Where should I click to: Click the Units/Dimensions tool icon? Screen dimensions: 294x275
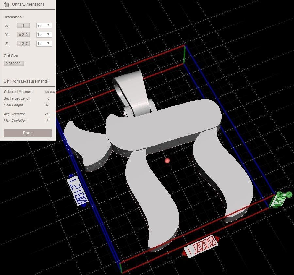pos(6,4)
